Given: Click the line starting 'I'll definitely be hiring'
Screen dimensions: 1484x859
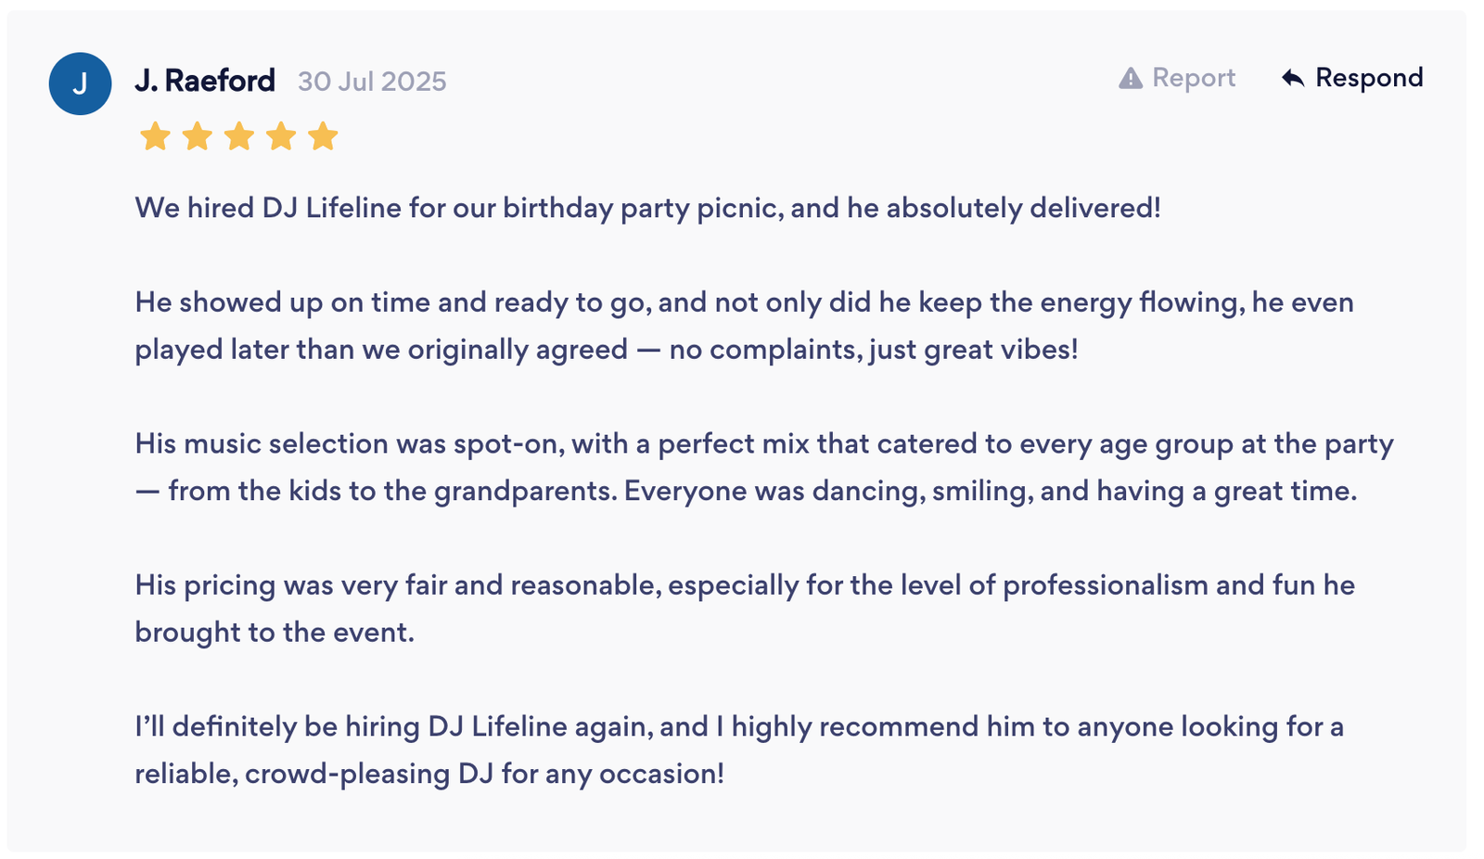Looking at the screenshot, I should 738,726.
